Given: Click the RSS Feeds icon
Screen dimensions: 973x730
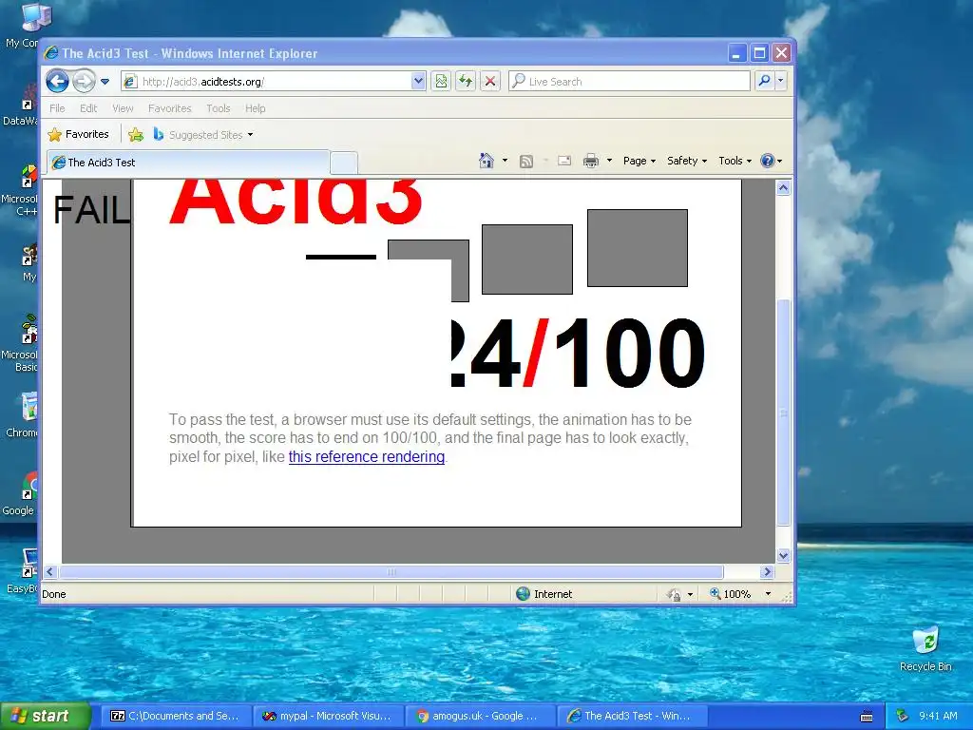Looking at the screenshot, I should pyautogui.click(x=526, y=162).
